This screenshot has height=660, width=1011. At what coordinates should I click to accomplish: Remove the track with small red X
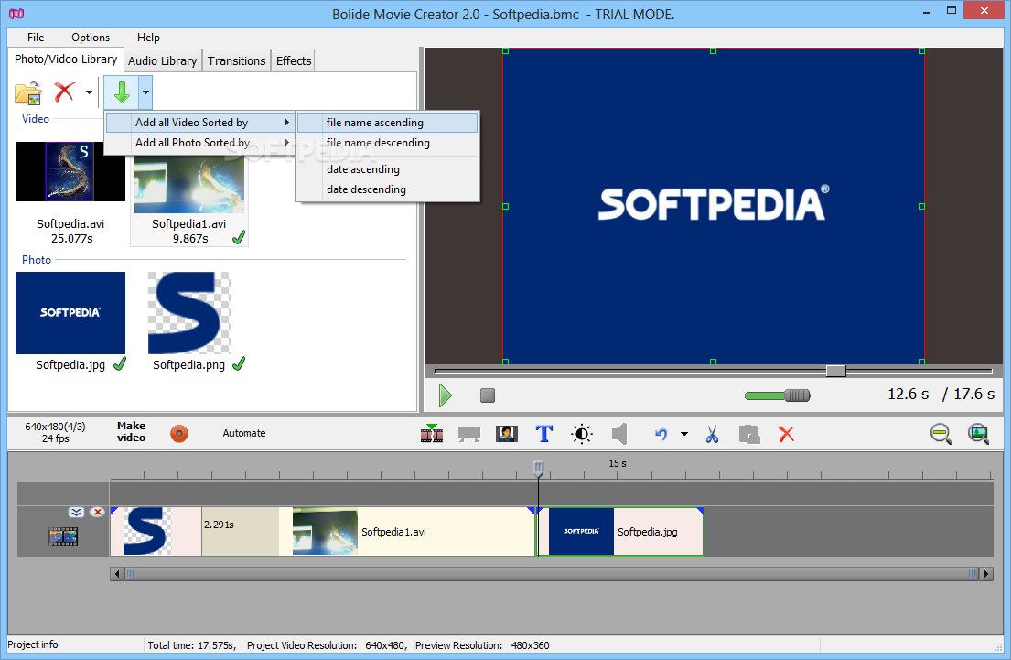(x=97, y=513)
